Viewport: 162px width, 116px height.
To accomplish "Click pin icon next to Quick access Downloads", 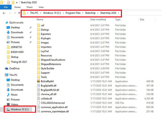I will tap(30, 32).
